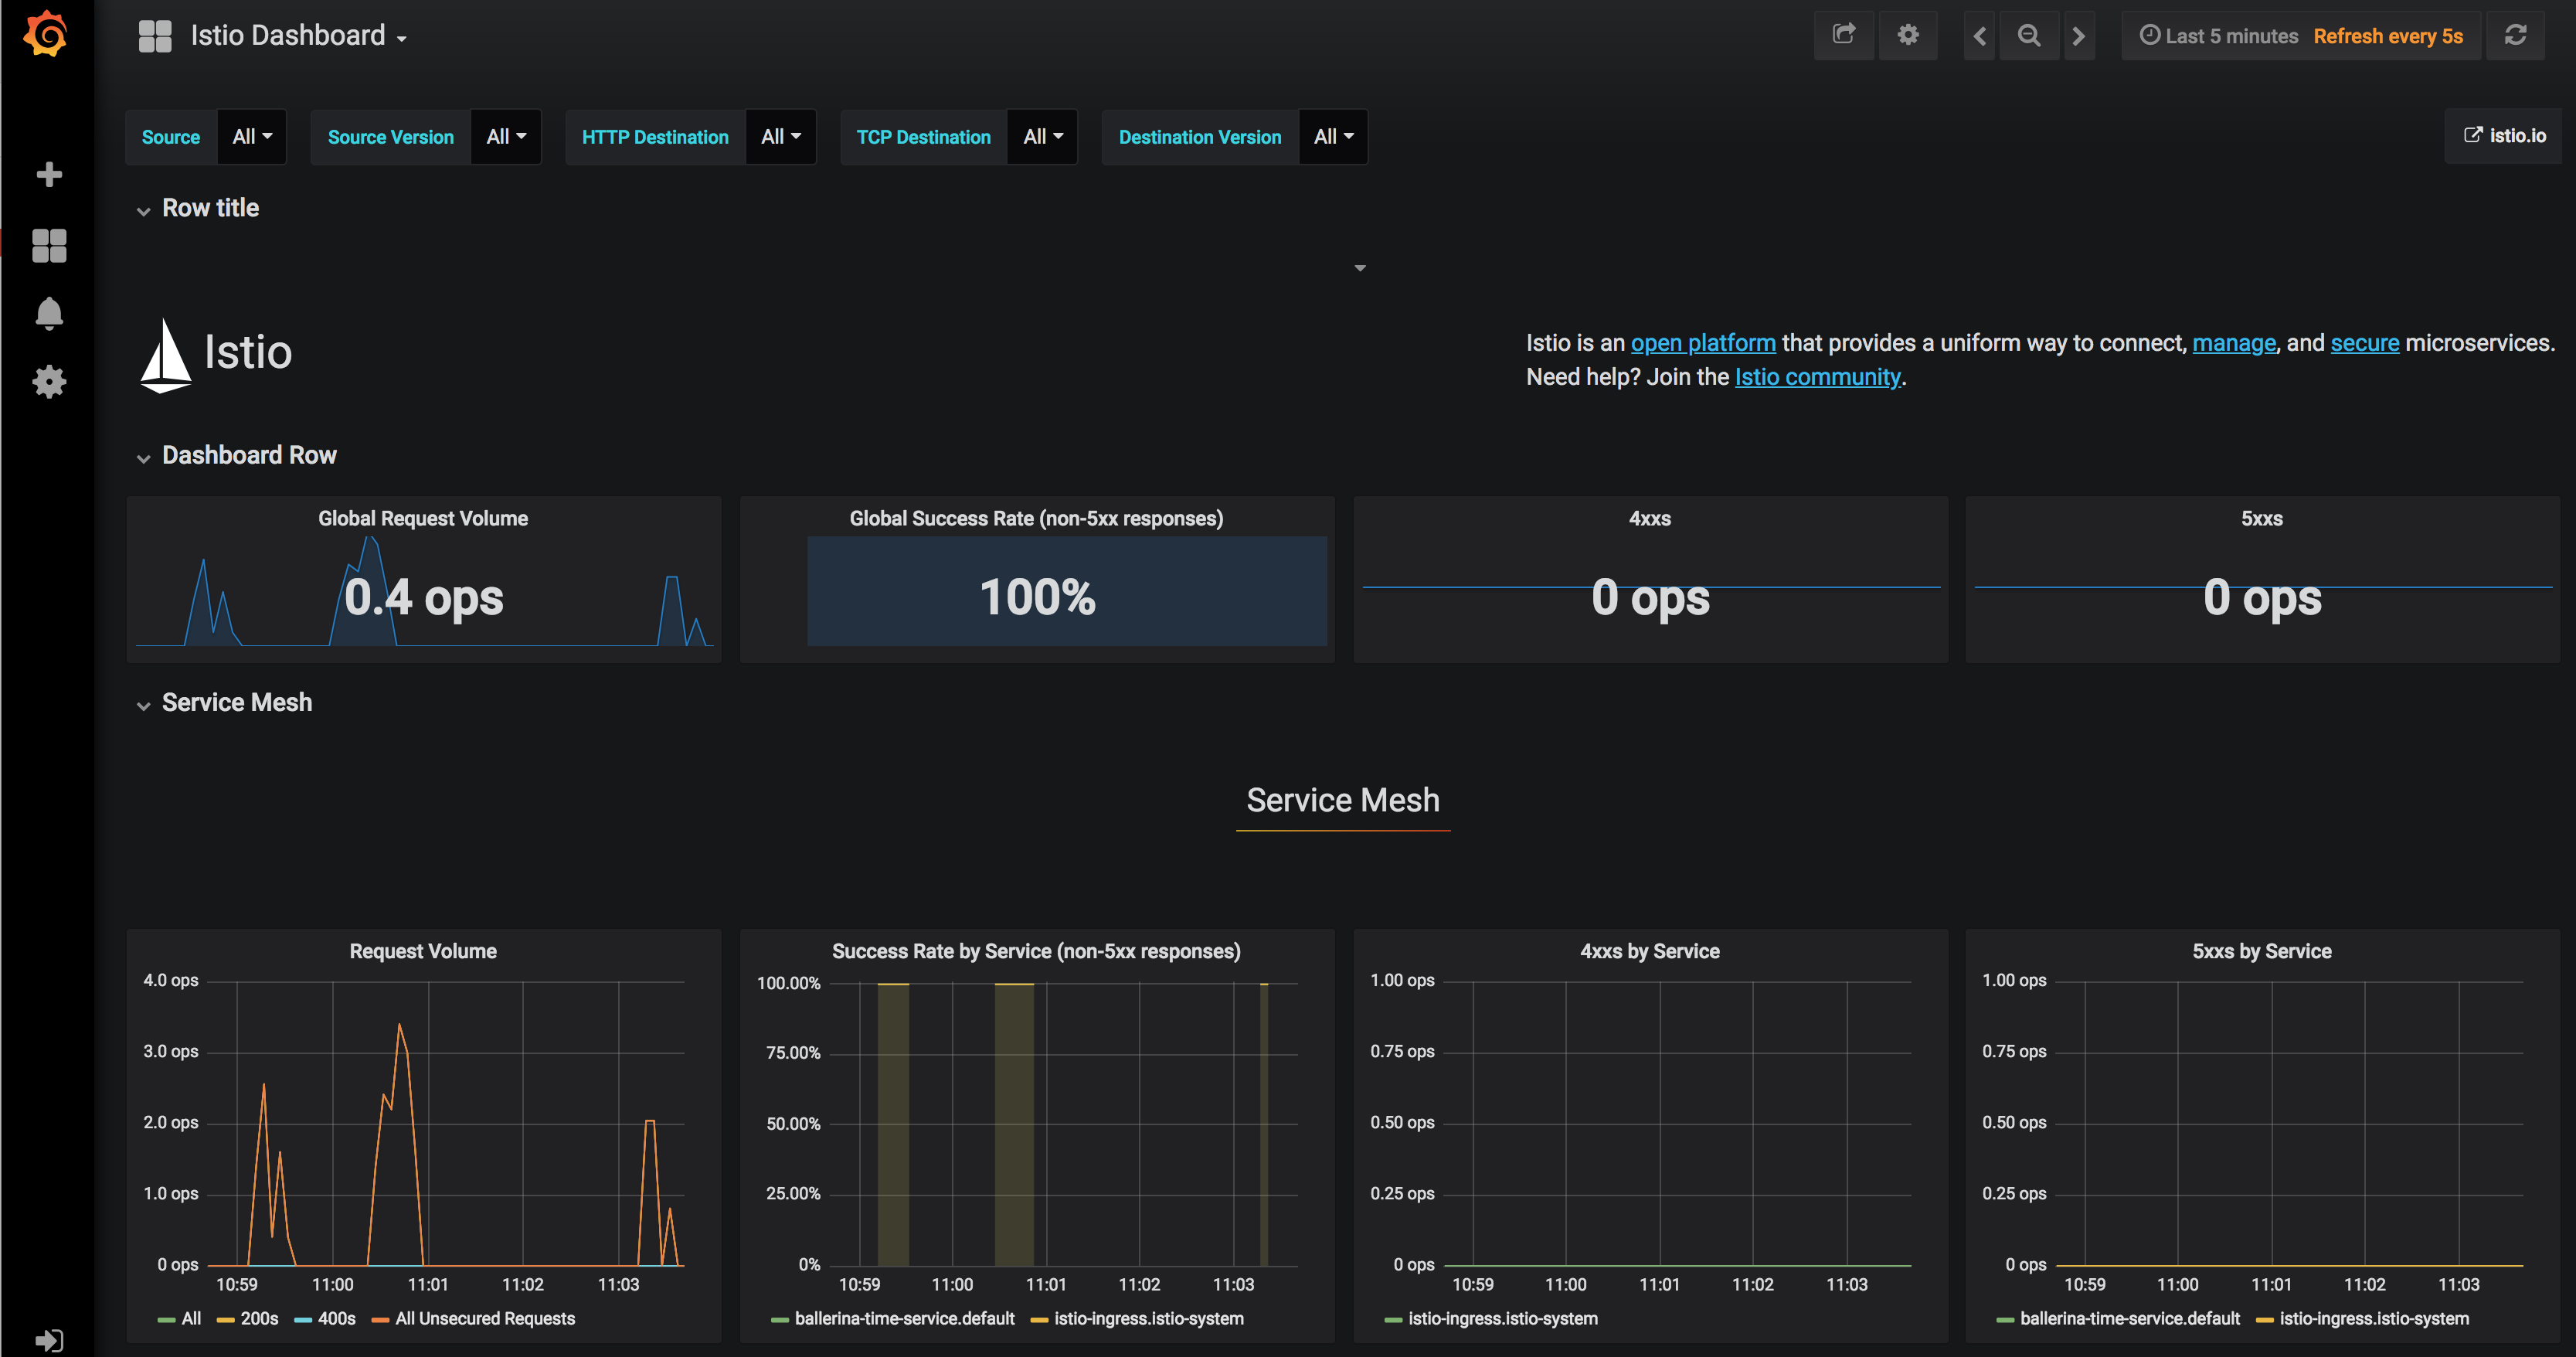Click the Sign in icon at sidebar bottom
The width and height of the screenshot is (2576, 1357).
click(48, 1340)
